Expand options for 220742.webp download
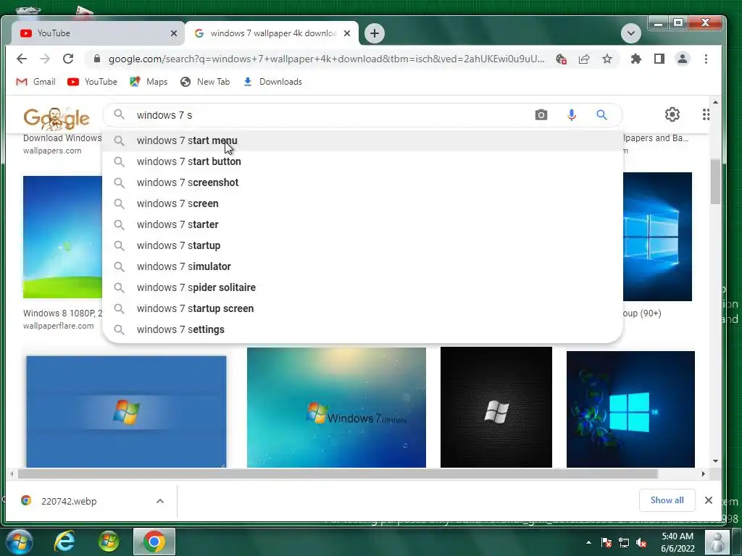Image resolution: width=742 pixels, height=556 pixels. [x=160, y=501]
